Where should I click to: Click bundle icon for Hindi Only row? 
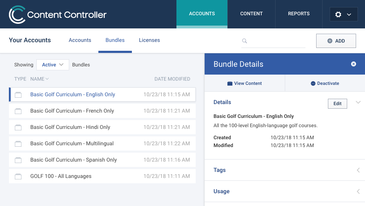[x=18, y=128]
